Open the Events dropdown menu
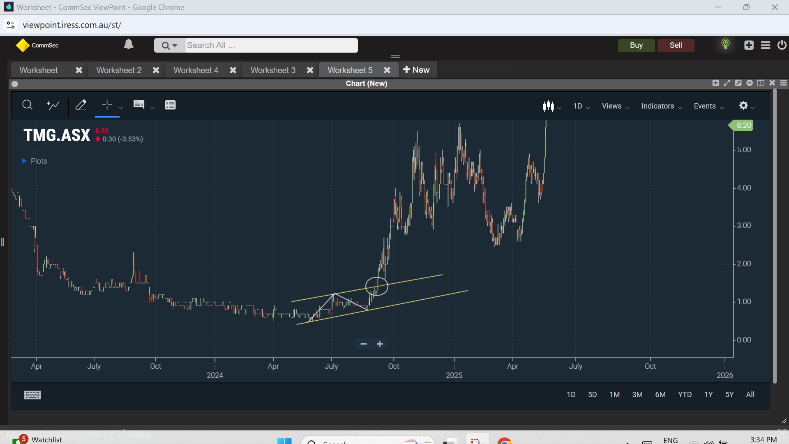The height and width of the screenshot is (444, 789). pos(709,106)
